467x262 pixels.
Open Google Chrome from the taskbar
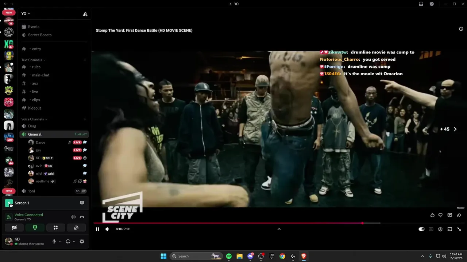(282, 256)
